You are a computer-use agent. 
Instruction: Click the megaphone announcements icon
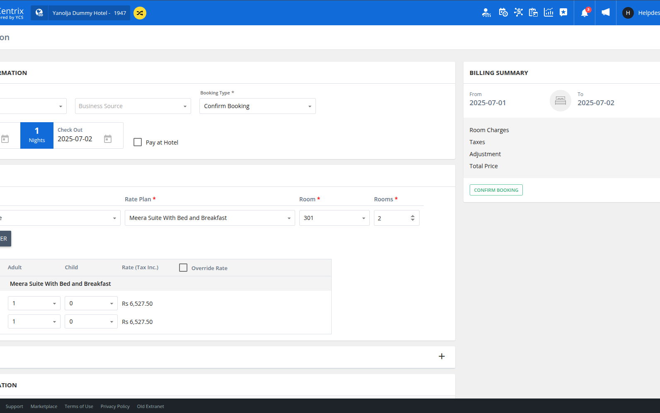click(x=606, y=12)
